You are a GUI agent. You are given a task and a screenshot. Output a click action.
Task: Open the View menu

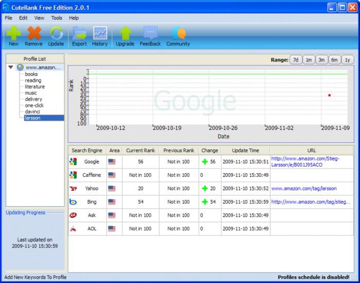point(39,18)
